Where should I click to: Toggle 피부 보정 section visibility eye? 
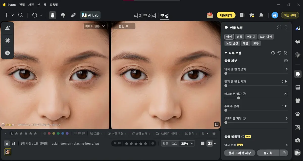tap(273, 53)
